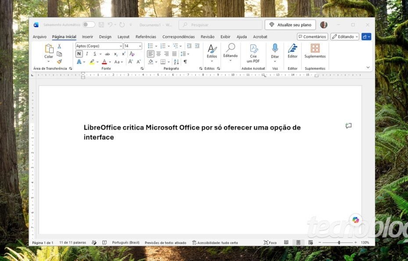Switch to the Inserir tab
Screen dimensions: 408x261
tap(87, 37)
